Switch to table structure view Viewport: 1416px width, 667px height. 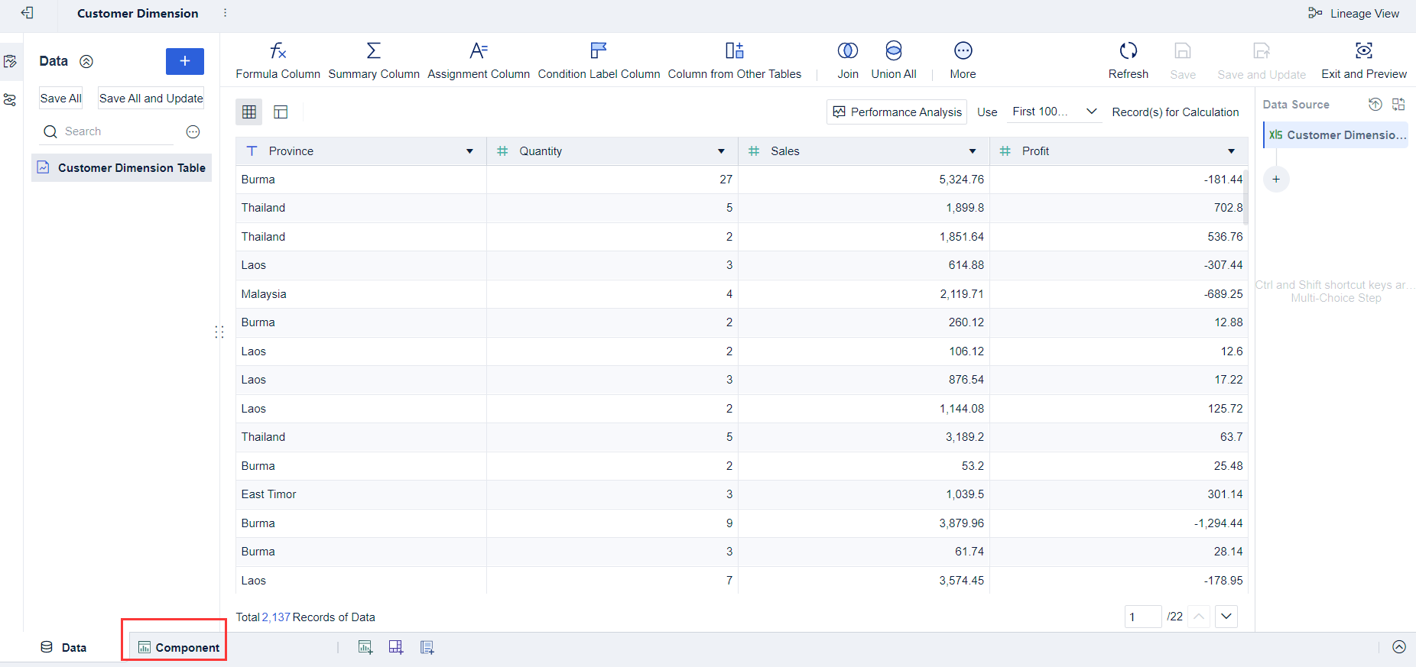pyautogui.click(x=281, y=112)
